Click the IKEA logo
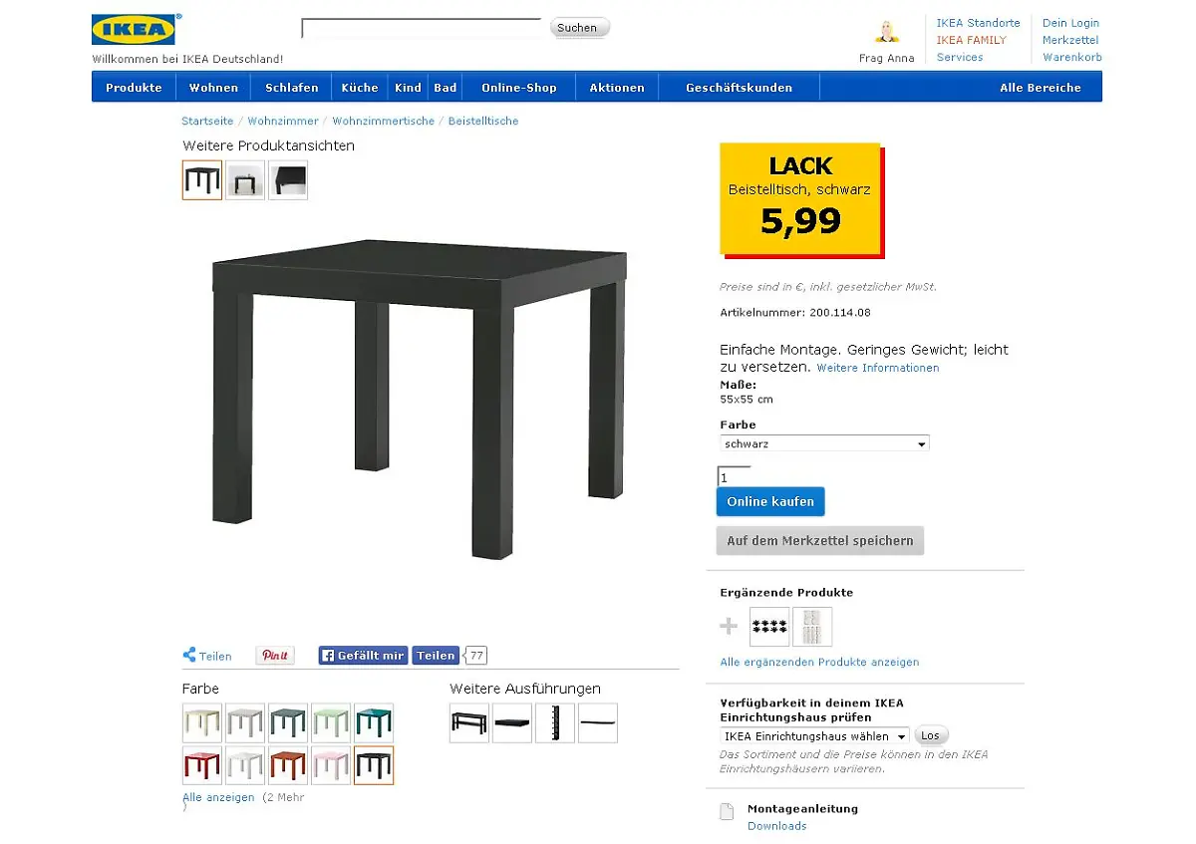The height and width of the screenshot is (844, 1196). pyautogui.click(x=134, y=30)
